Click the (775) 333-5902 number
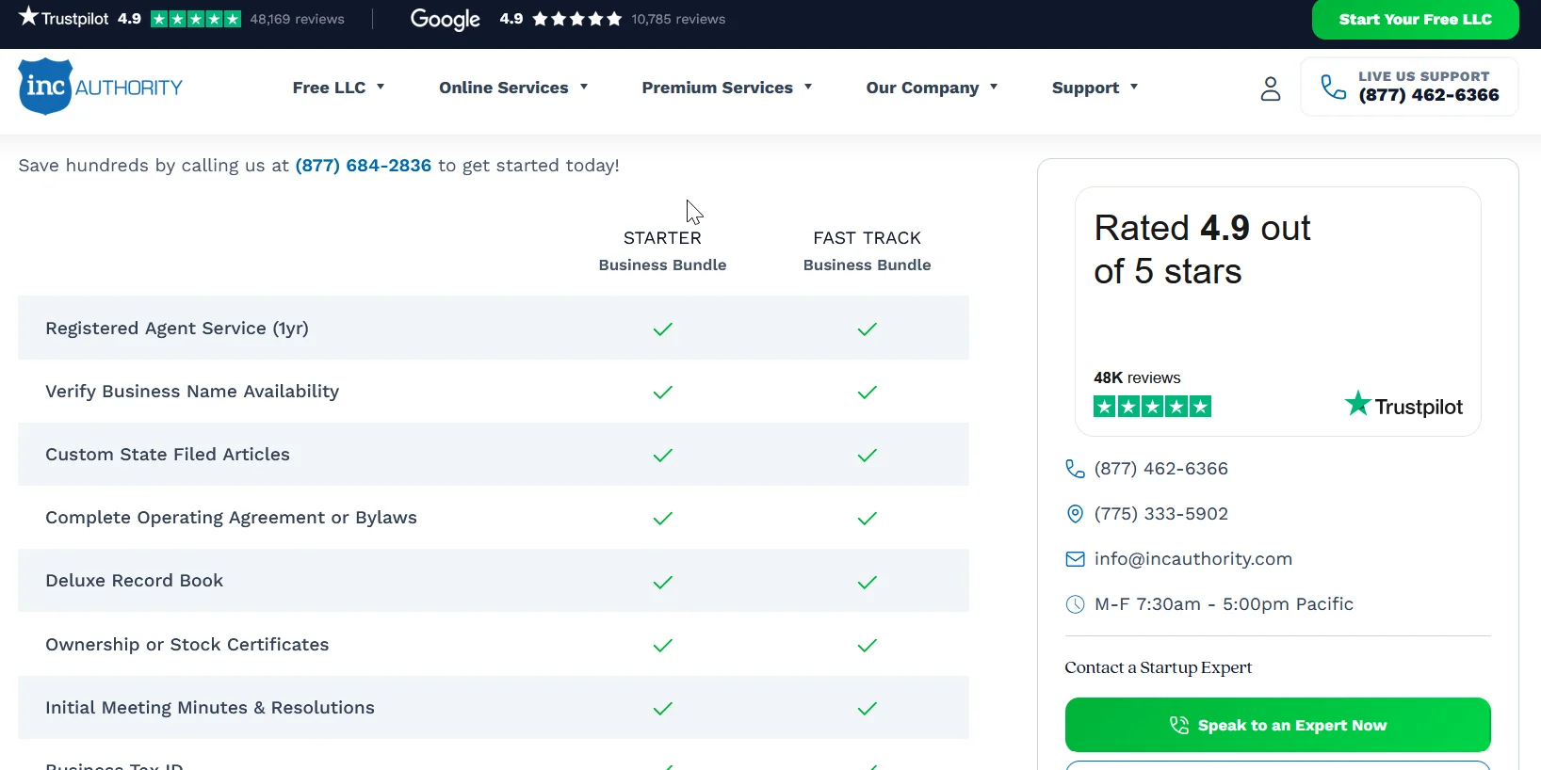Image resolution: width=1541 pixels, height=770 pixels. tap(1161, 514)
